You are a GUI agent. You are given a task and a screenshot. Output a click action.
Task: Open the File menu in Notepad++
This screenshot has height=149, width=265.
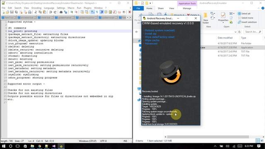coord(3,8)
